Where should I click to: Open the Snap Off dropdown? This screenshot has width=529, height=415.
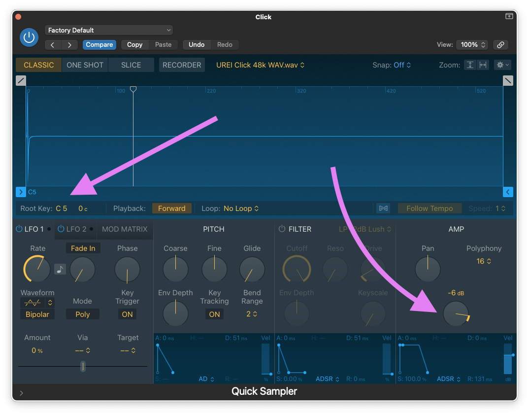coord(401,65)
